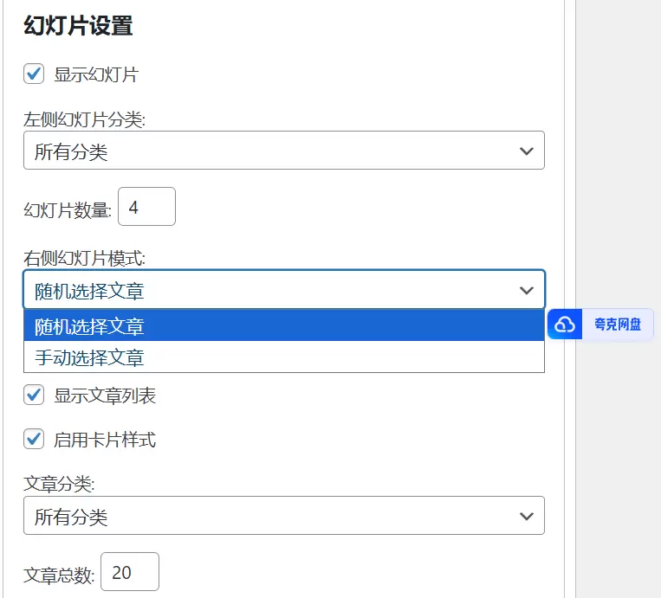Click chevron arrow of 右侧幻灯片模式 select
The height and width of the screenshot is (598, 661).
pyautogui.click(x=526, y=290)
